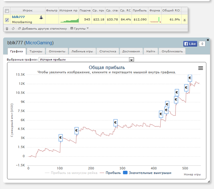
Task: Click the Форма column header
Action: [x=155, y=10]
